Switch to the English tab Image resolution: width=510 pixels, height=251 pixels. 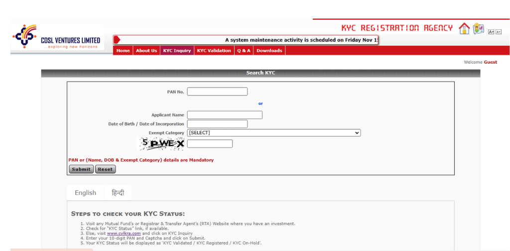point(86,193)
